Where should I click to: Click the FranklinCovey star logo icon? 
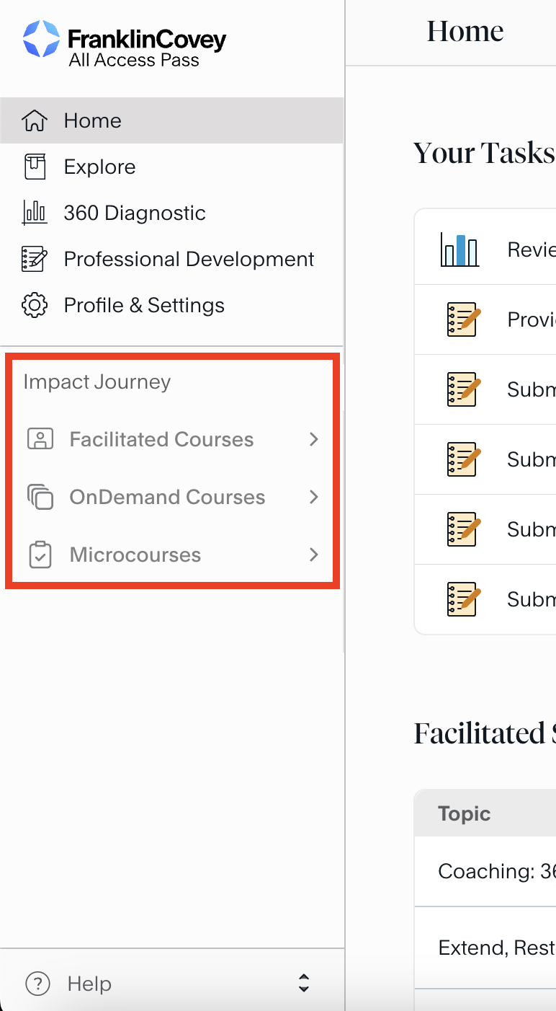click(x=41, y=39)
